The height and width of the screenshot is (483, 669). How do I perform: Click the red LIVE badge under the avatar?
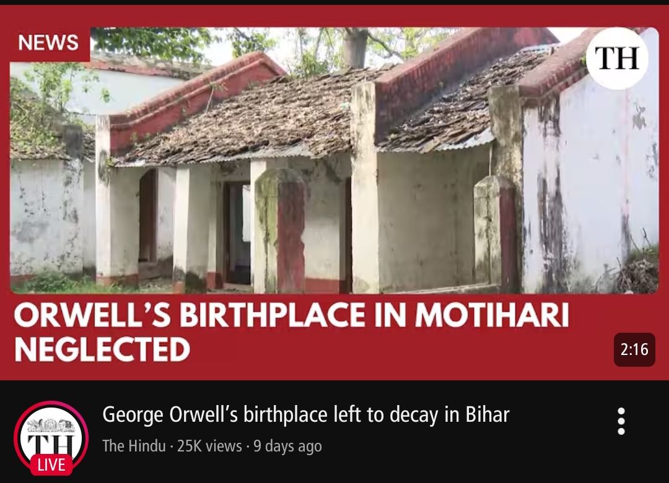[x=51, y=464]
